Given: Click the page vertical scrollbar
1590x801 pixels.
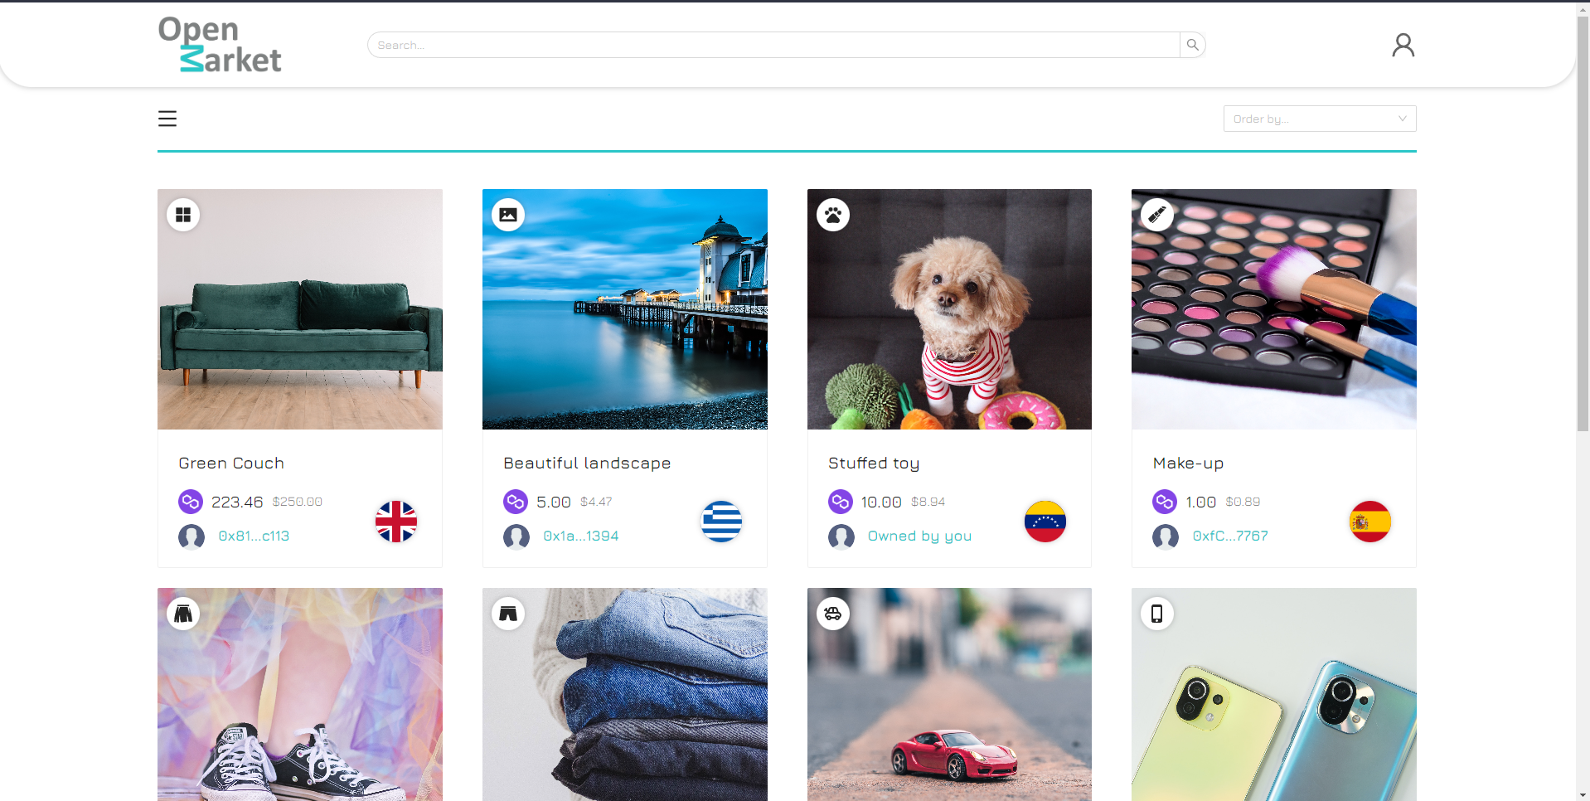Looking at the screenshot, I should pyautogui.click(x=1583, y=224).
